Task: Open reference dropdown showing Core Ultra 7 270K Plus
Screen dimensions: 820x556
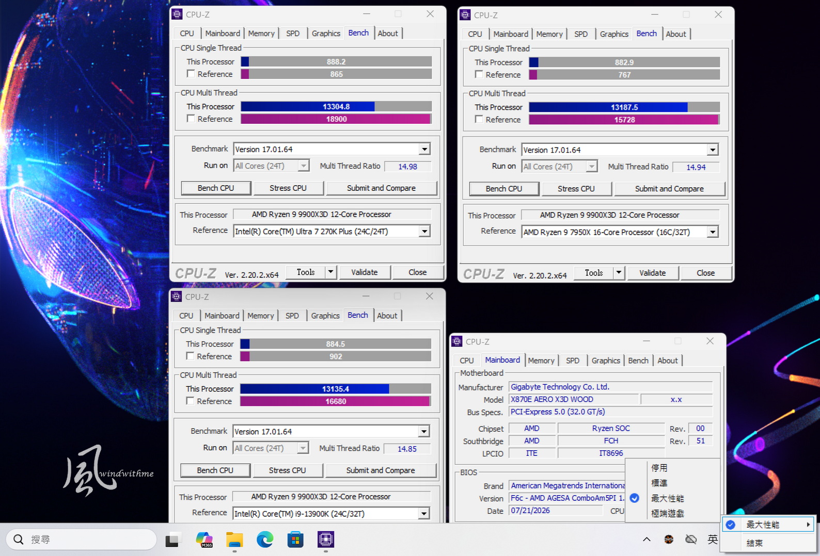Action: (424, 231)
